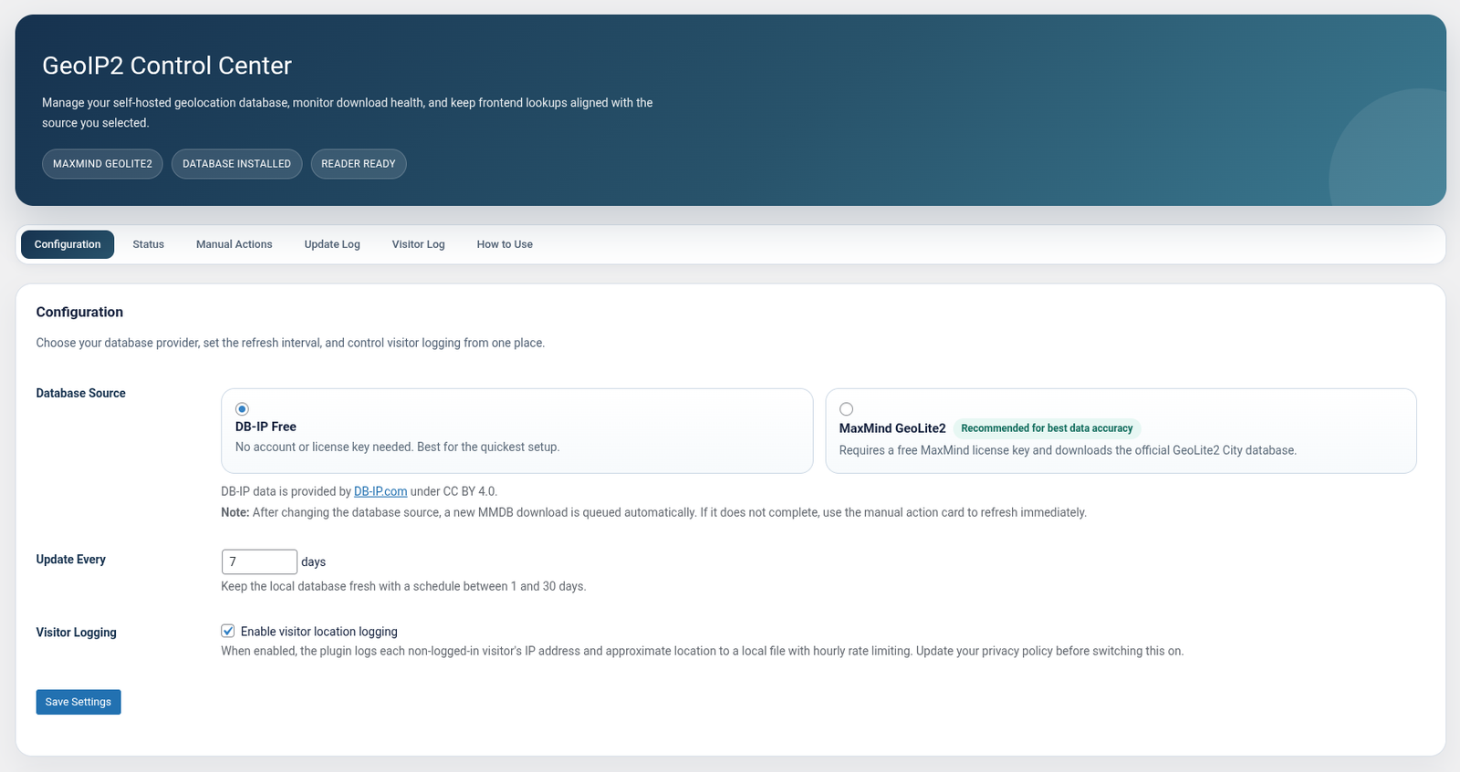
Task: Click the READER READY status badge
Action: tap(359, 164)
